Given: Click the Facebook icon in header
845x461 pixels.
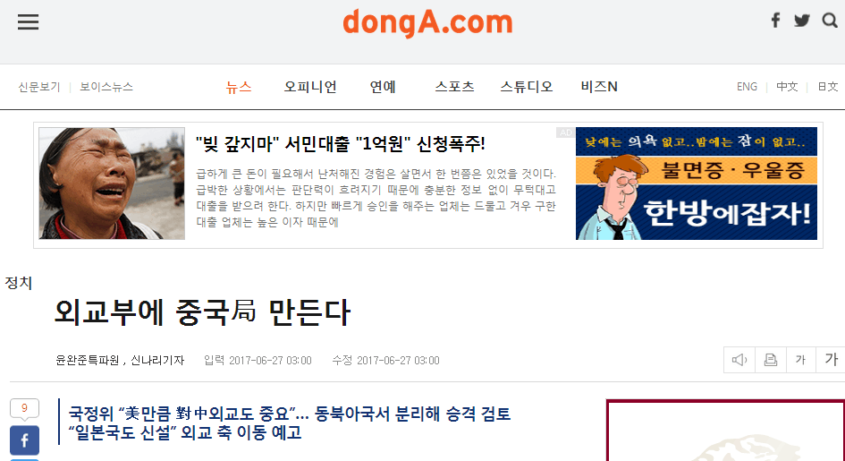Looking at the screenshot, I should [x=775, y=21].
